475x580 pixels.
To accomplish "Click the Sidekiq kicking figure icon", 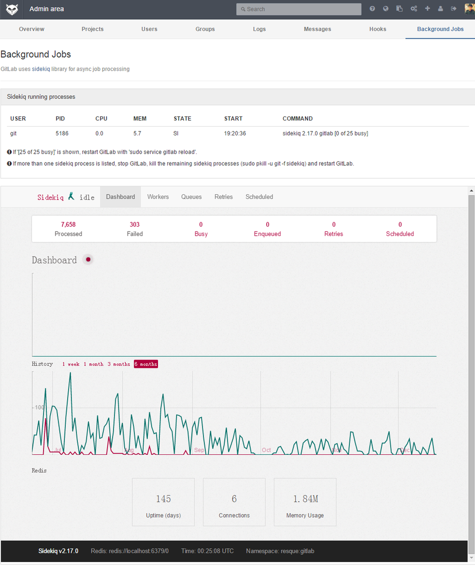I will 72,196.
